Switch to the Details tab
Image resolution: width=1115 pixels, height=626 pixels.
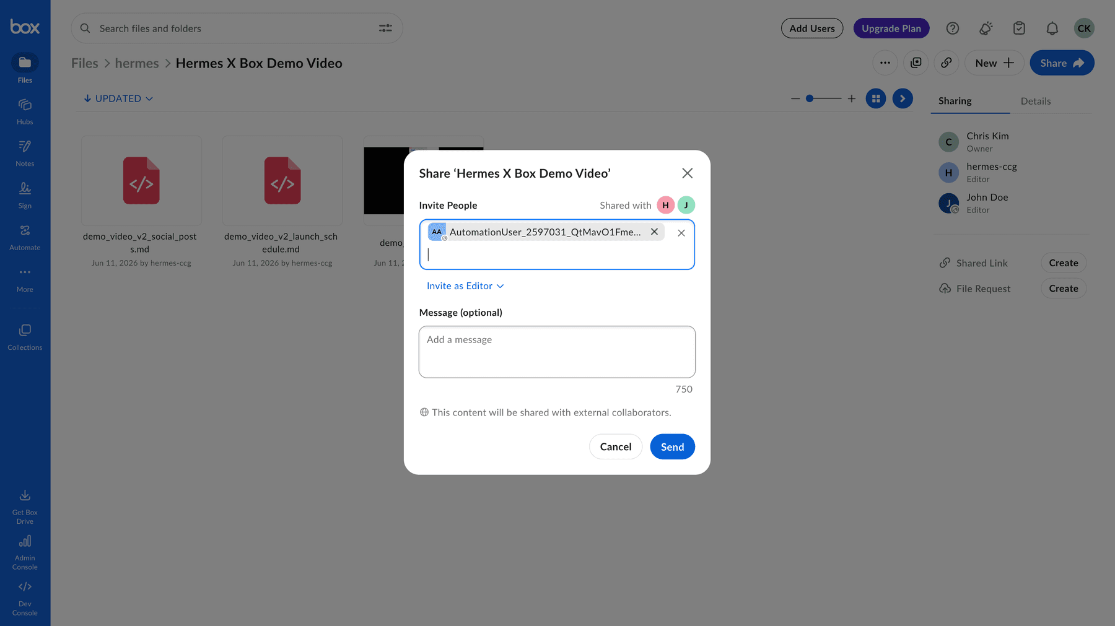pyautogui.click(x=1036, y=101)
